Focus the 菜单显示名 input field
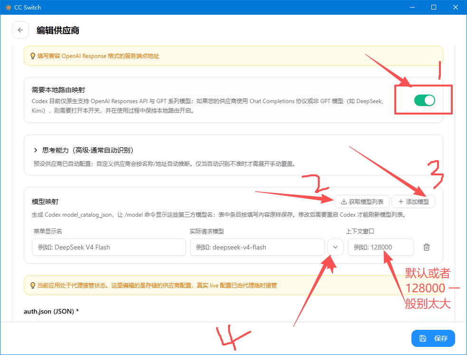467x355 pixels. tap(109, 247)
